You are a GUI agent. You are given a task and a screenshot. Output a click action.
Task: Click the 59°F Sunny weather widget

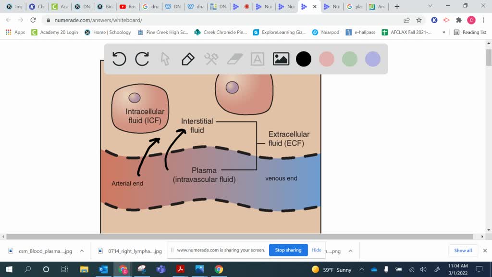pos(332,270)
